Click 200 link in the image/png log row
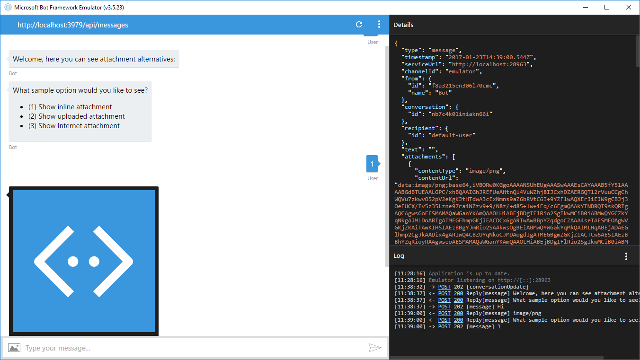Screen dimensions: 640x360 tap(458, 313)
